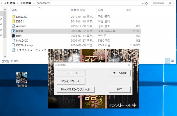Open the address bar history dropdown arrow

point(143,3)
